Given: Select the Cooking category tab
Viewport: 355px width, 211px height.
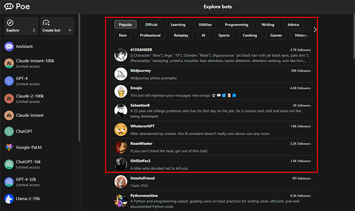Looking at the screenshot, I should (250, 35).
